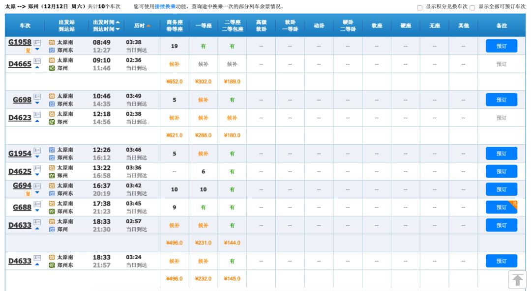Expand G1958 details with blue down arrow
Viewport: 531px width, 291px height.
pyautogui.click(x=37, y=50)
